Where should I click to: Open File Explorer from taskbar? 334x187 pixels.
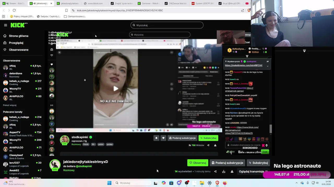202,183
